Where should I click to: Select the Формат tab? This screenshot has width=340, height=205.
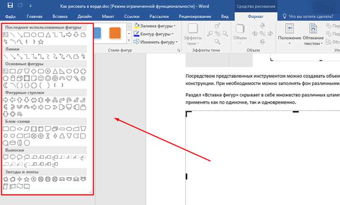coord(256,16)
